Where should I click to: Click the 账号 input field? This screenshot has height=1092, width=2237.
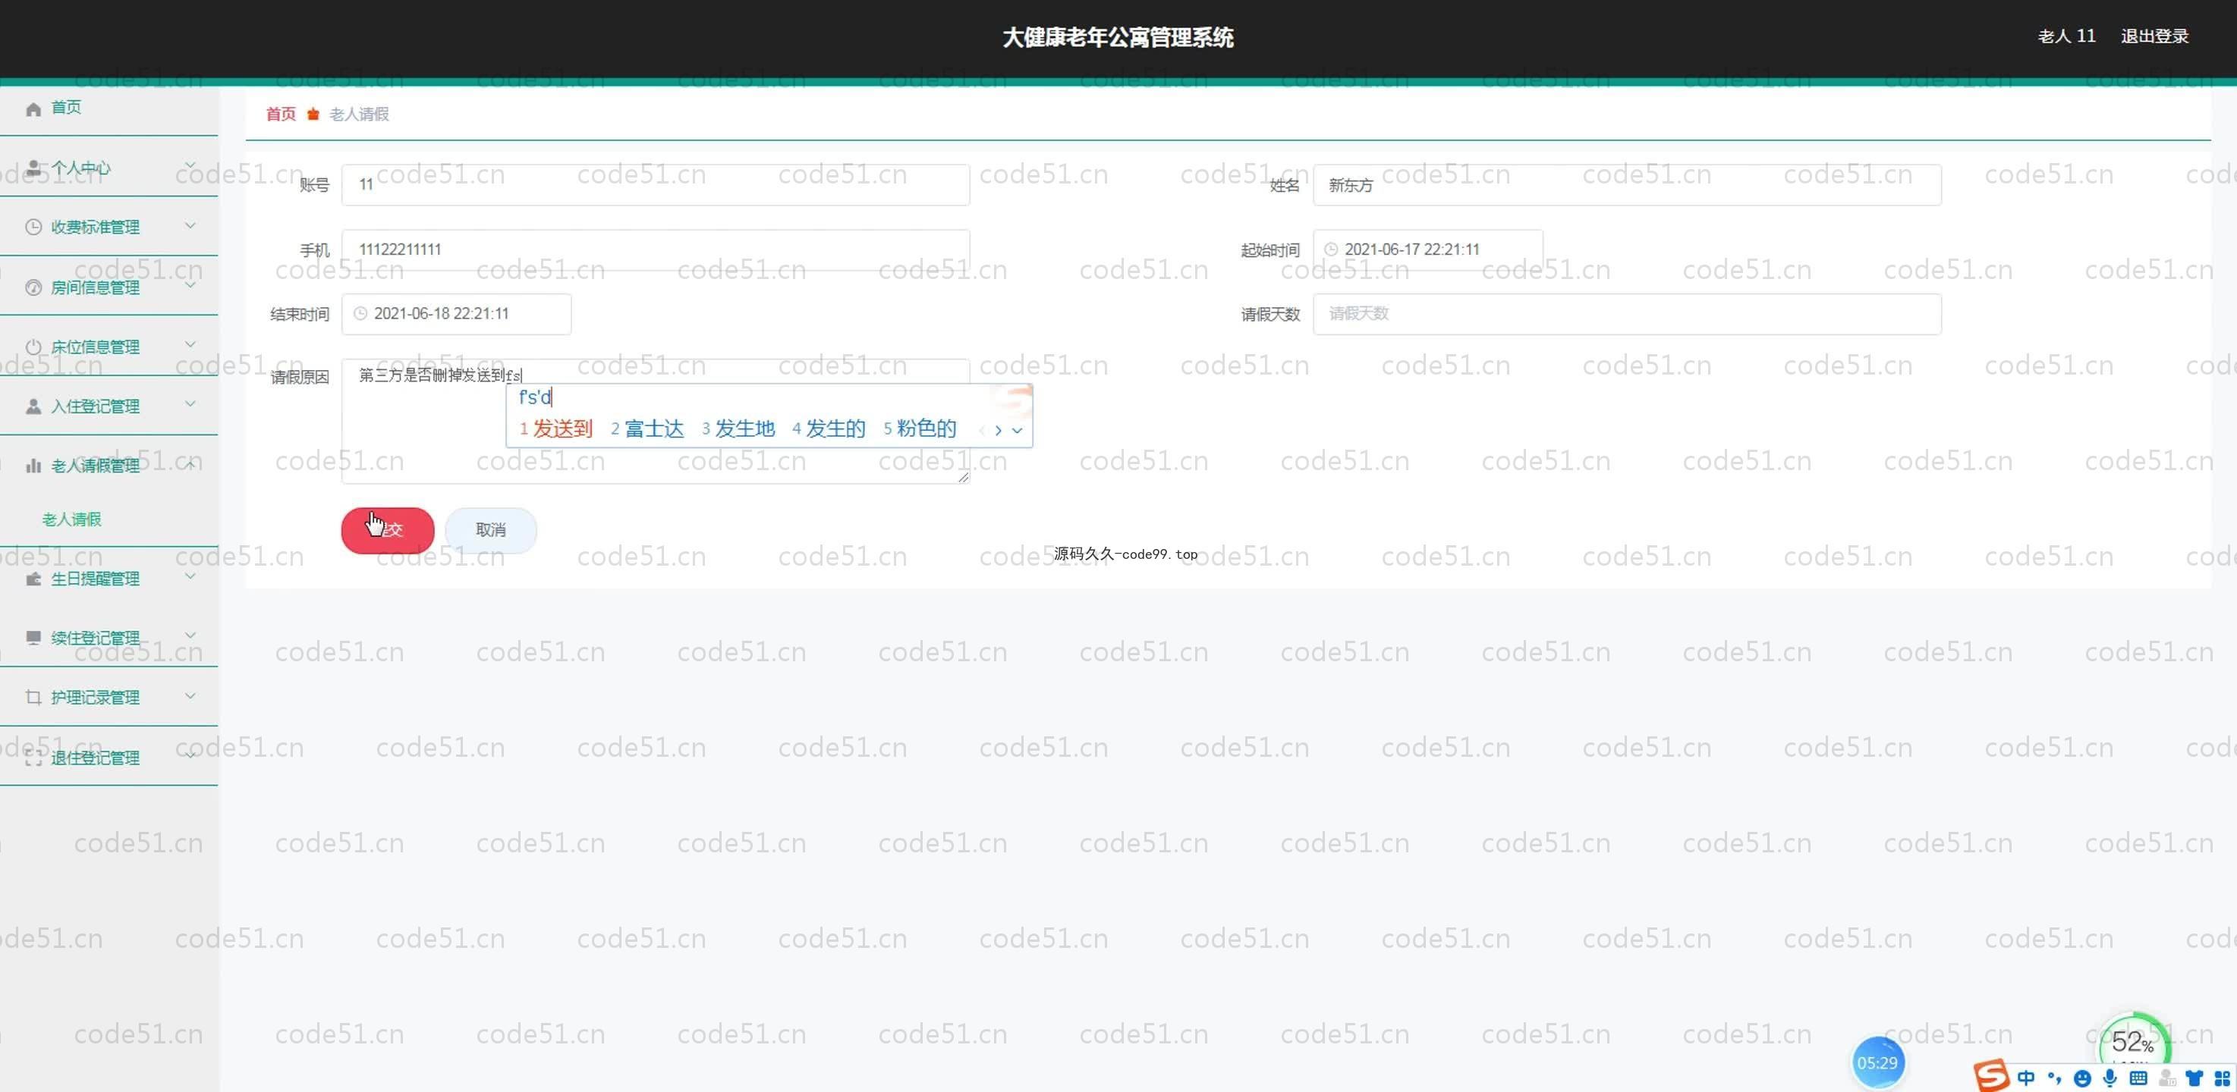656,185
